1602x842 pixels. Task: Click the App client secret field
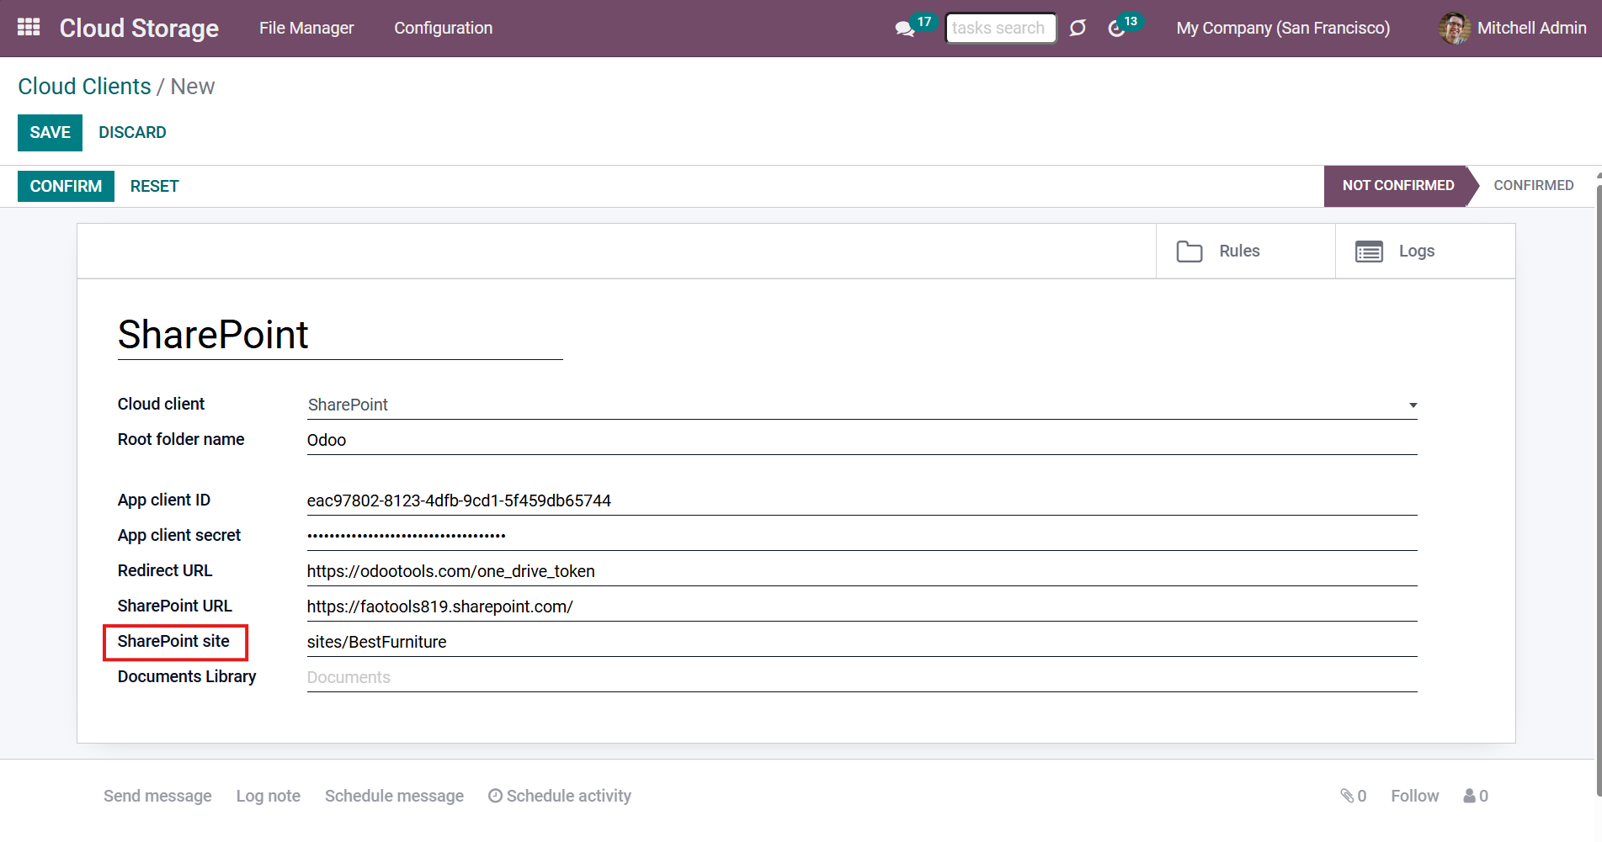tap(862, 536)
